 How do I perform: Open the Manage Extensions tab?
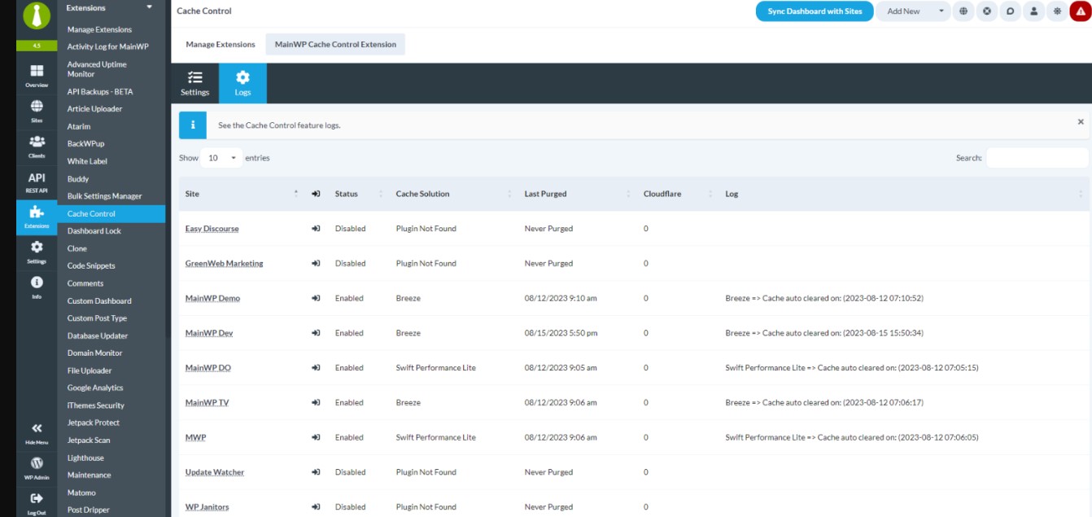point(221,44)
